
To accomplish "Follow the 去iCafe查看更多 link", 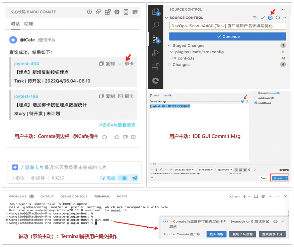I will (x=117, y=125).
